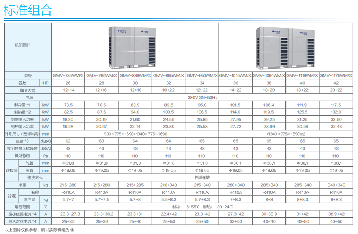Select the 组合方式 row label
Screen dimensions: 358x234
[x=20, y=90]
